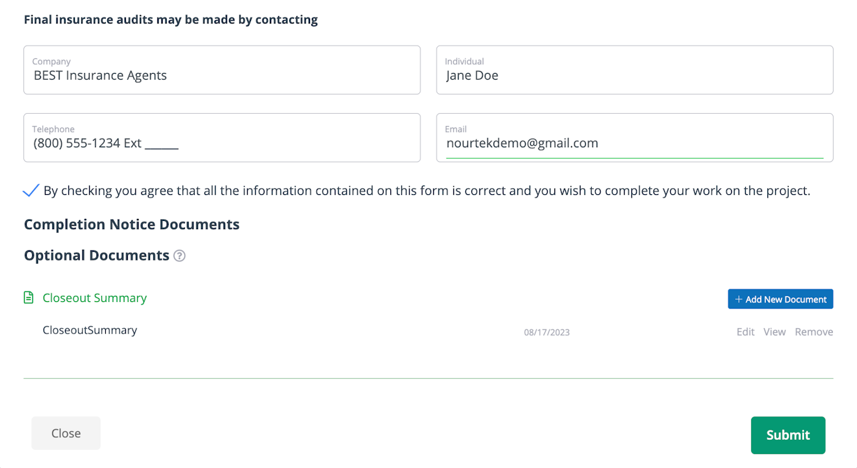
Task: Focus the Company input field
Action: (x=222, y=75)
